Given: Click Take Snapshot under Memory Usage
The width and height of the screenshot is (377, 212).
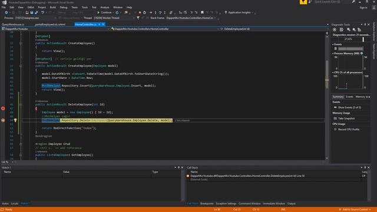Looking at the screenshot, I should tap(346, 118).
